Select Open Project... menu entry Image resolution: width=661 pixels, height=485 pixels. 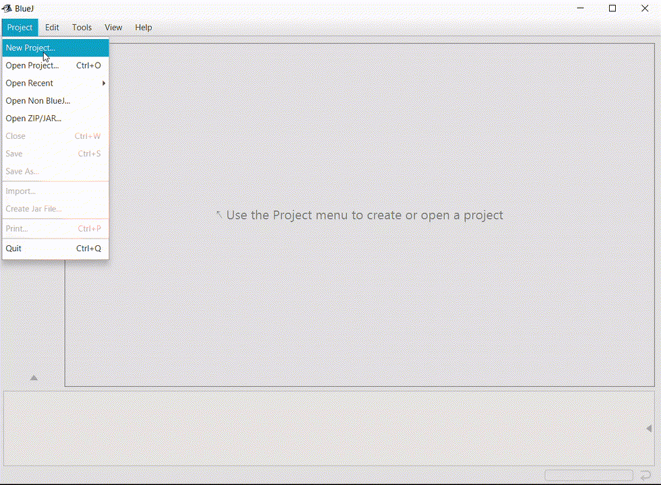32,65
